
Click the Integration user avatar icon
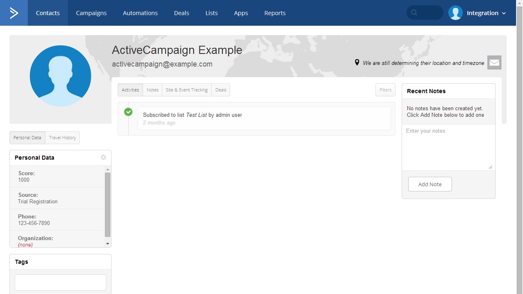456,13
